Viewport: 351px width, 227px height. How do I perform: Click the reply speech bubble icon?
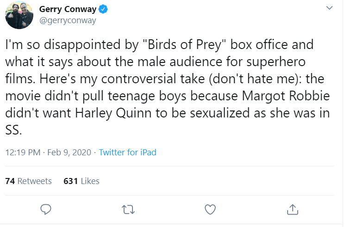point(45,209)
